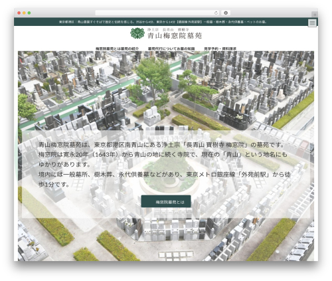The width and height of the screenshot is (332, 281).
Task: Reload the page with the refresh icon
Action: click(x=216, y=13)
